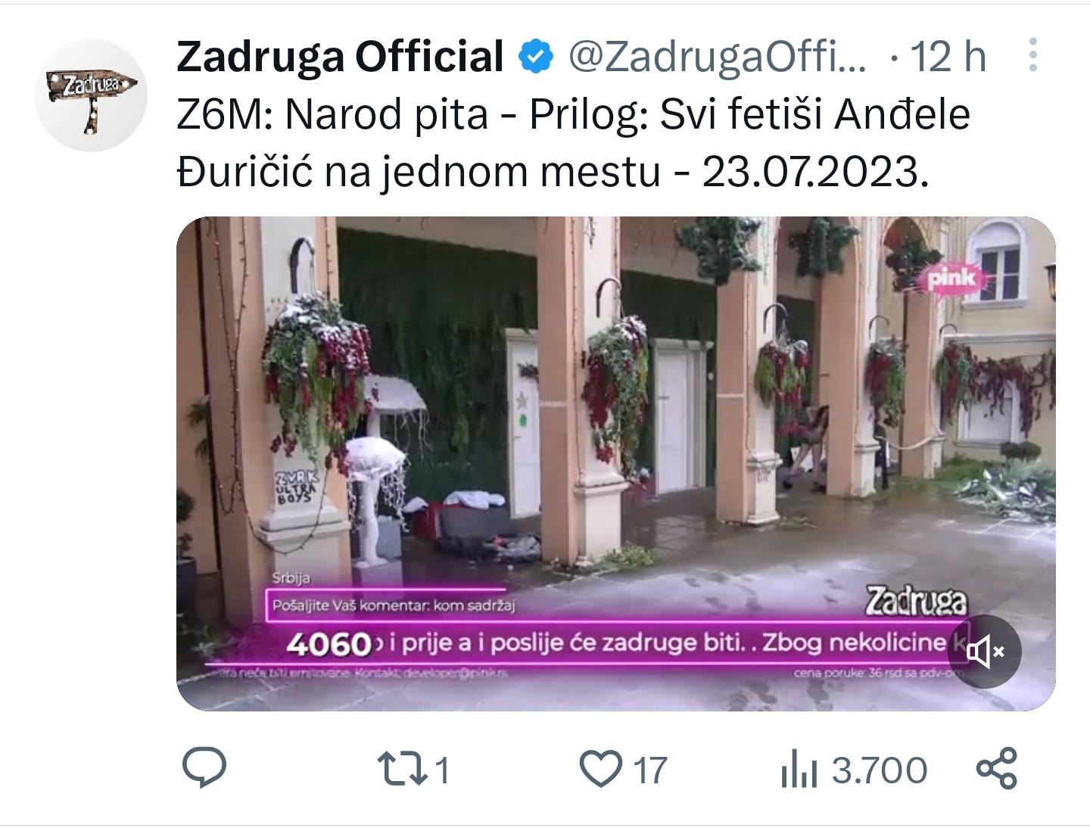1090x828 pixels.
Task: Click the 3.700 views count
Action: [880, 770]
